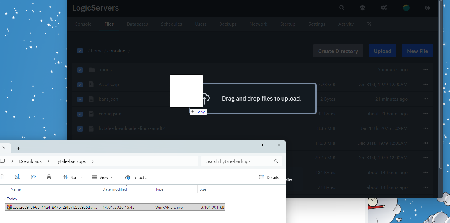The height and width of the screenshot is (223, 450).
Task: Open the Console tab
Action: pos(83,24)
